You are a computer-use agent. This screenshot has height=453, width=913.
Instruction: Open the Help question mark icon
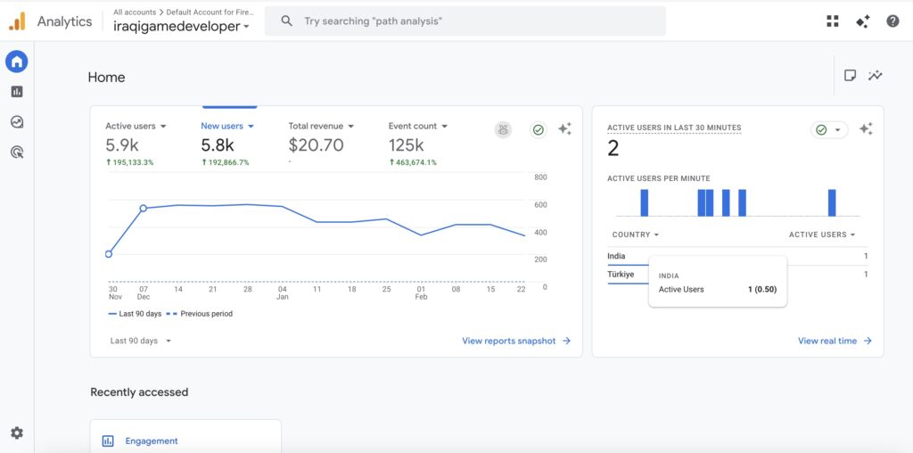pyautogui.click(x=892, y=21)
